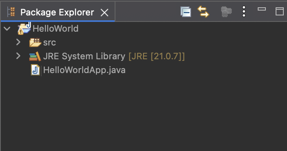Click the [JRE [21.0.7]] version text
287x151 pixels.
157,56
